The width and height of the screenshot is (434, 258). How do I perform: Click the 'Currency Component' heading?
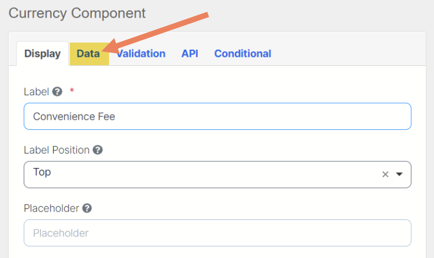pos(77,13)
